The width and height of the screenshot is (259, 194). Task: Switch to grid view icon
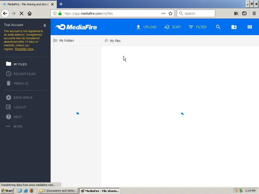coord(250,27)
